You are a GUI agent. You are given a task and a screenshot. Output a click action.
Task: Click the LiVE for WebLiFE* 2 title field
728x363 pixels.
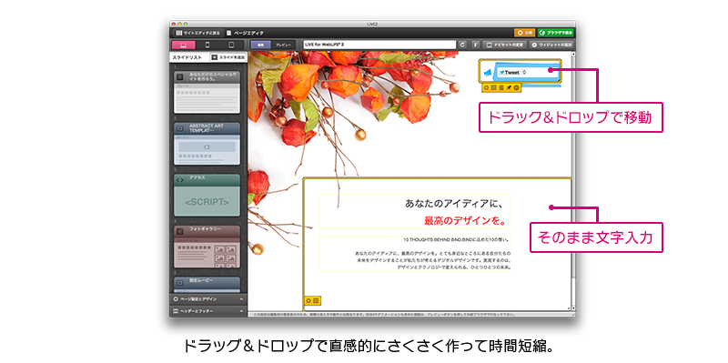click(379, 45)
